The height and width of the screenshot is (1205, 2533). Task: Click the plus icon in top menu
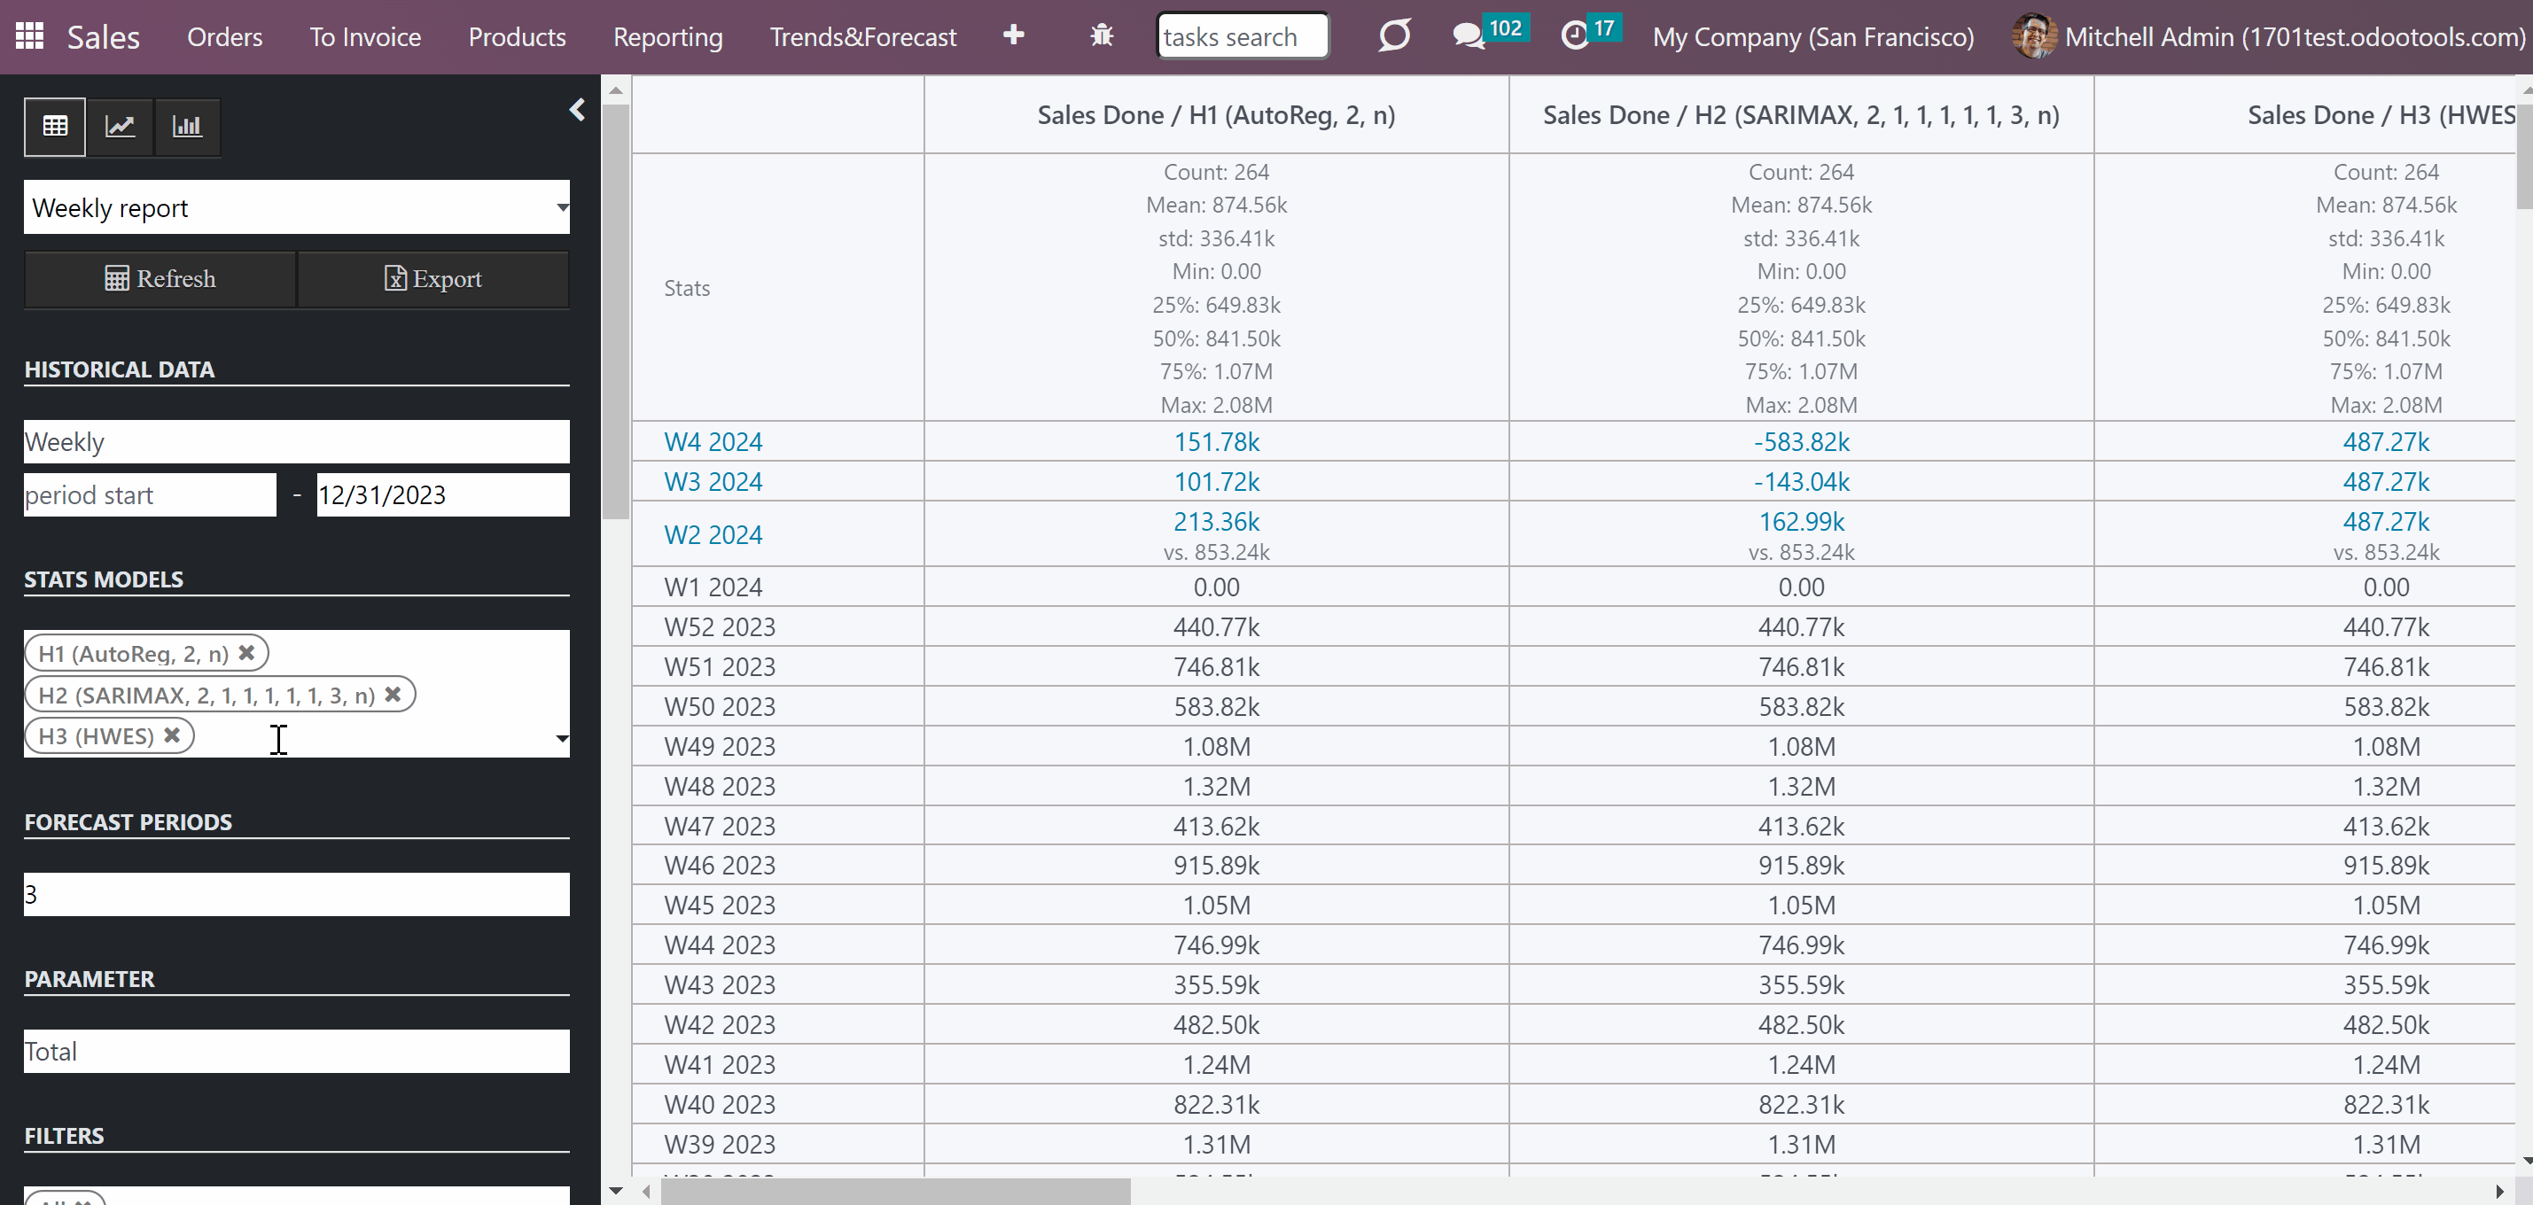click(x=1014, y=36)
